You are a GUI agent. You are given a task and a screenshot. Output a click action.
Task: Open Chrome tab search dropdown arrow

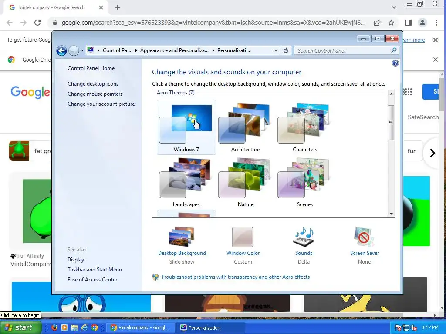point(394,7)
